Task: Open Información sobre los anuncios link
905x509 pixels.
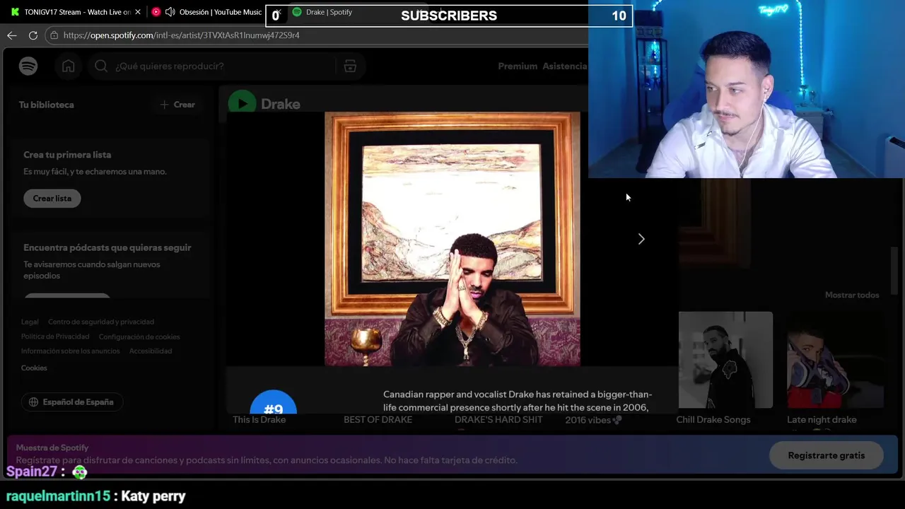Action: (70, 351)
